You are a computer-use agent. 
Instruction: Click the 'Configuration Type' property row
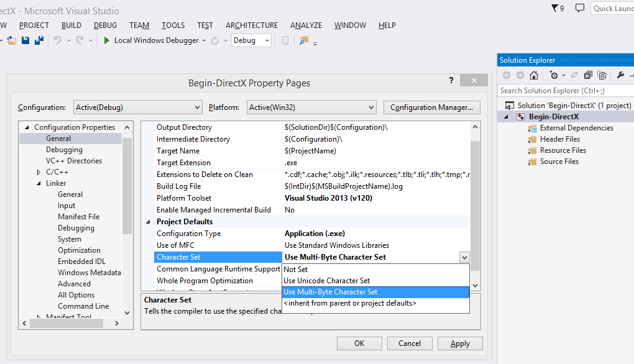[312, 234]
